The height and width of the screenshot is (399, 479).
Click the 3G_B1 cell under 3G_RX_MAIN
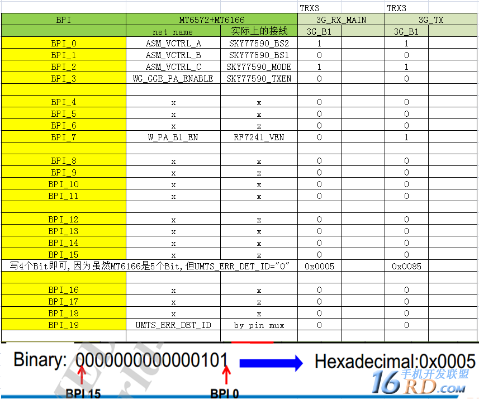click(x=319, y=31)
